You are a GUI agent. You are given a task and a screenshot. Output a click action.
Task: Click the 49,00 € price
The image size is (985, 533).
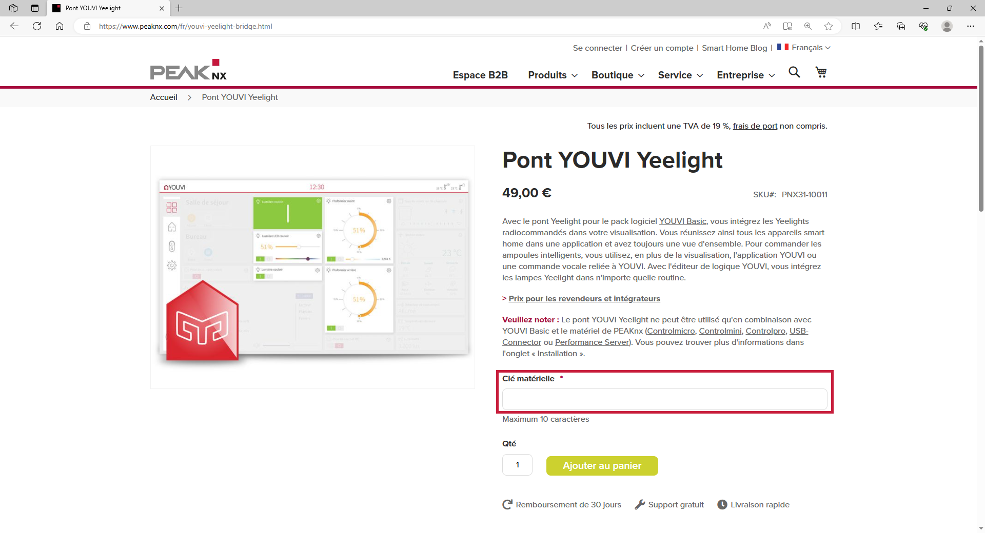526,193
